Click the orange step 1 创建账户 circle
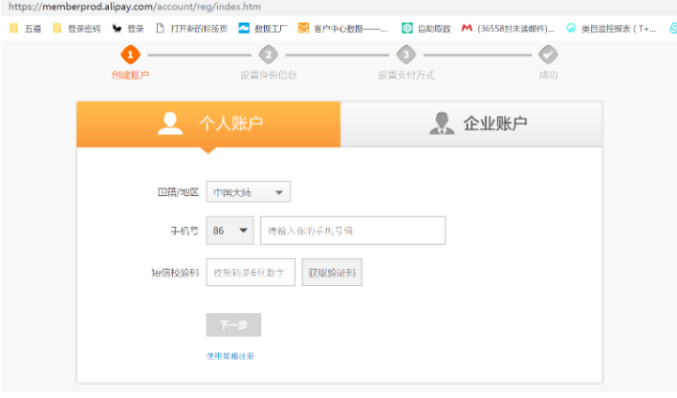The height and width of the screenshot is (398, 677). click(x=131, y=55)
